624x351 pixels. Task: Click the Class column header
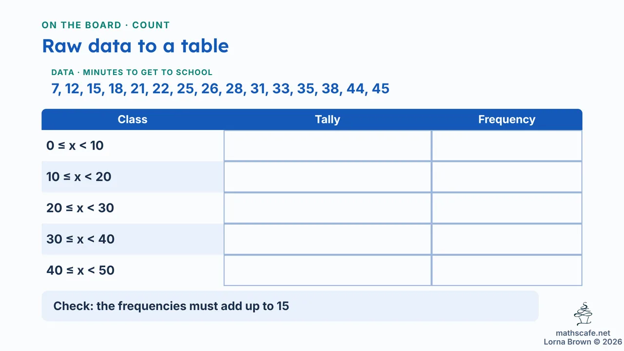[133, 119]
